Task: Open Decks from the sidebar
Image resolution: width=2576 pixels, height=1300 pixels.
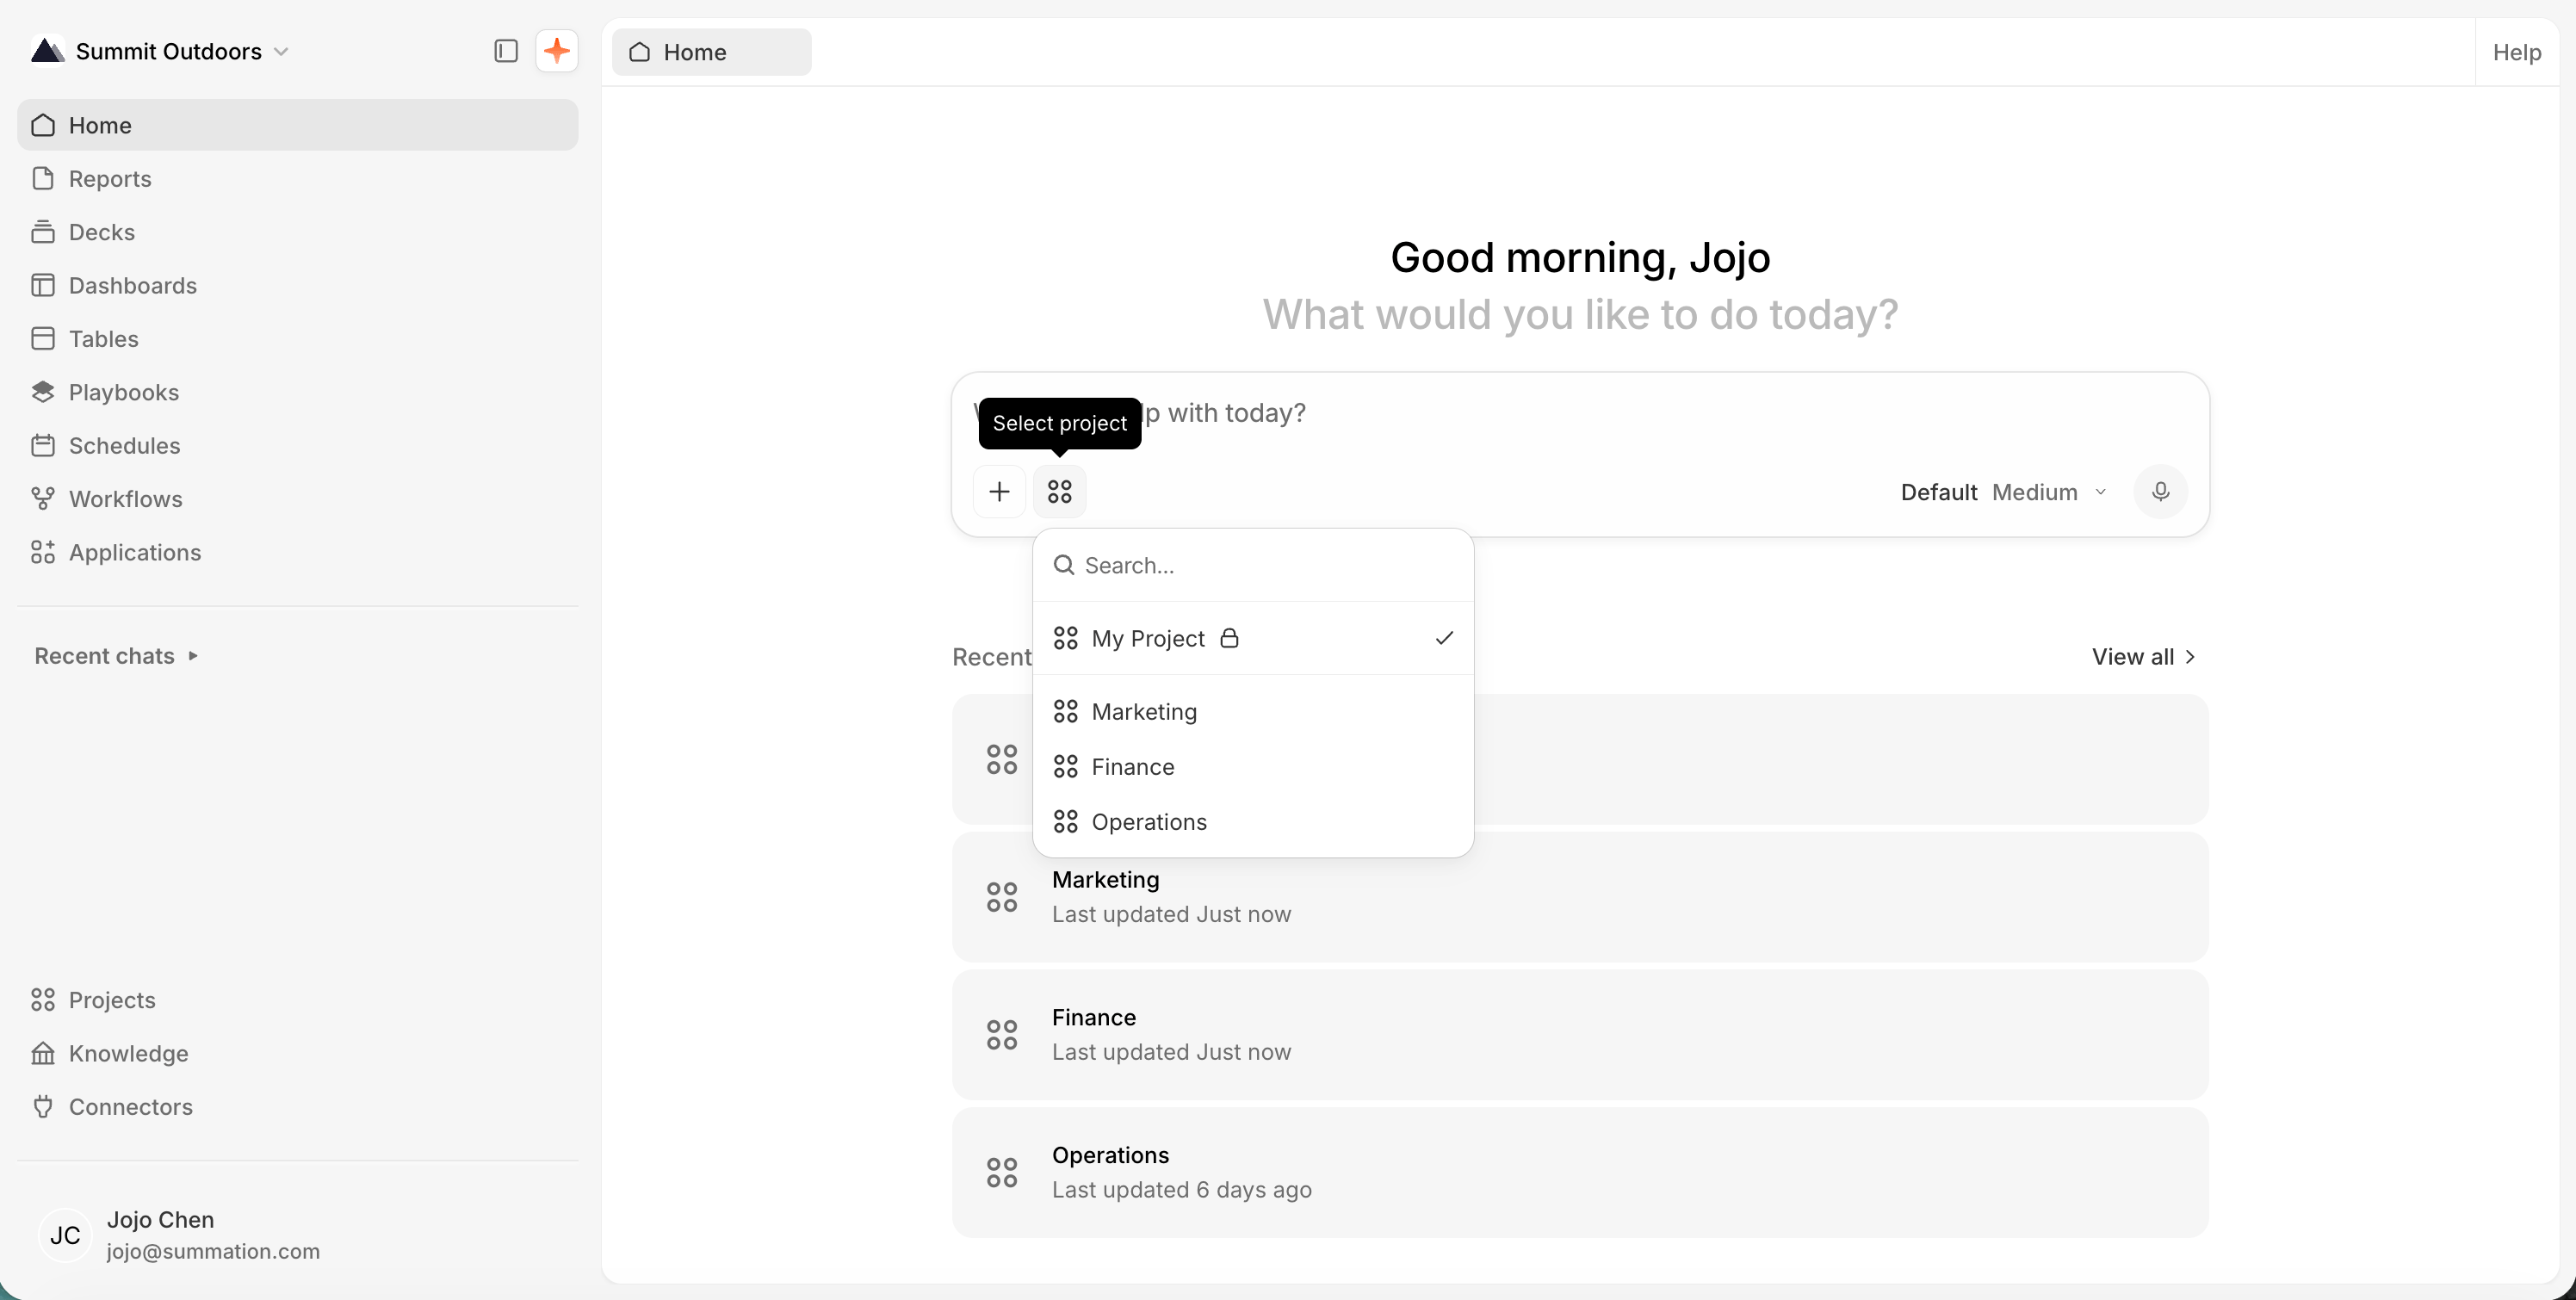Action: click(x=298, y=232)
